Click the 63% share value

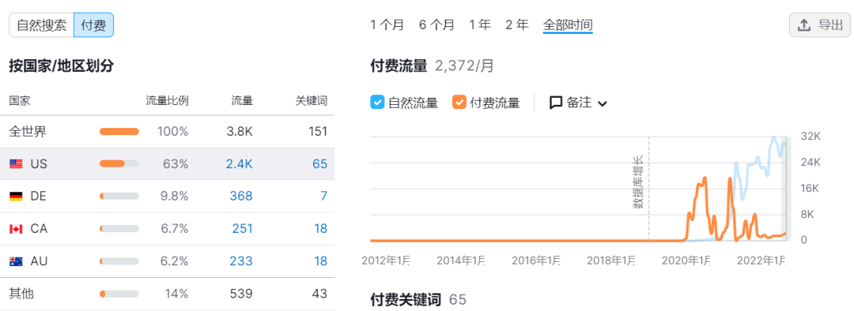tap(176, 163)
